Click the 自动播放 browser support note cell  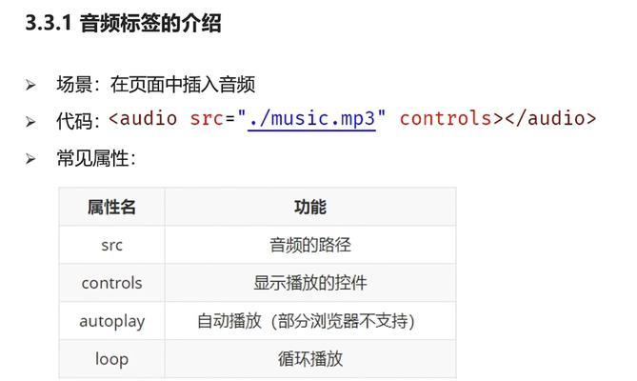(310, 321)
